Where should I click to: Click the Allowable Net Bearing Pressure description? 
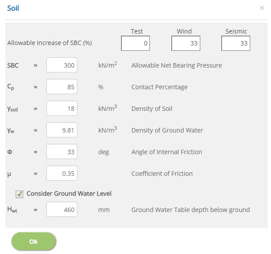(176, 65)
